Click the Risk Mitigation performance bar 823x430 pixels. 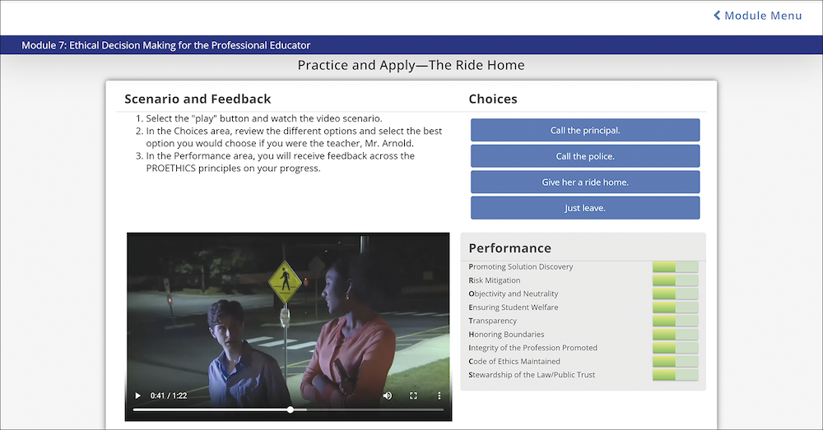point(675,280)
